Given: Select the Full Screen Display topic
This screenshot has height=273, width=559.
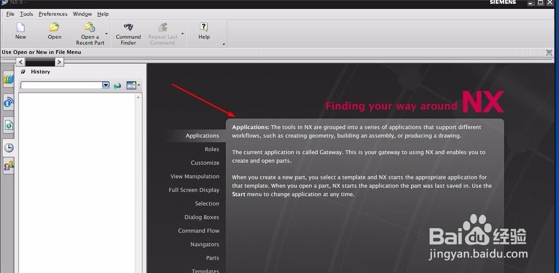Looking at the screenshot, I should tap(194, 190).
